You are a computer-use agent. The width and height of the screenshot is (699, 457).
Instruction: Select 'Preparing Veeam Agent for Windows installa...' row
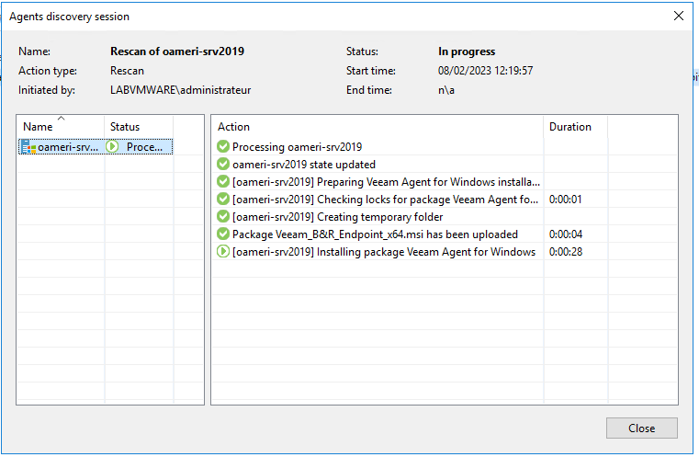coord(445,181)
